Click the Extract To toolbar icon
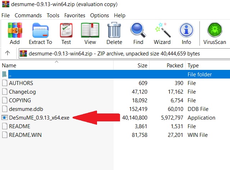The height and width of the screenshot is (170, 230). (40, 33)
